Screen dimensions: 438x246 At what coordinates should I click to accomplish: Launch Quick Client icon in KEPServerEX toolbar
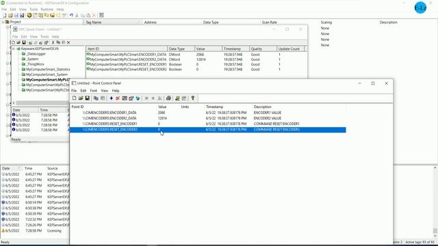[101, 15]
